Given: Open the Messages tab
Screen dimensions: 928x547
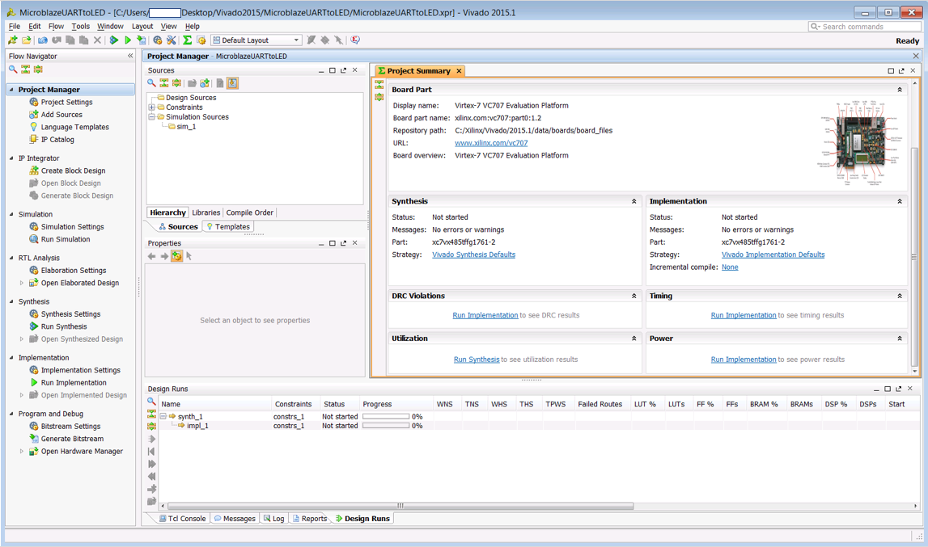Looking at the screenshot, I should [x=235, y=519].
